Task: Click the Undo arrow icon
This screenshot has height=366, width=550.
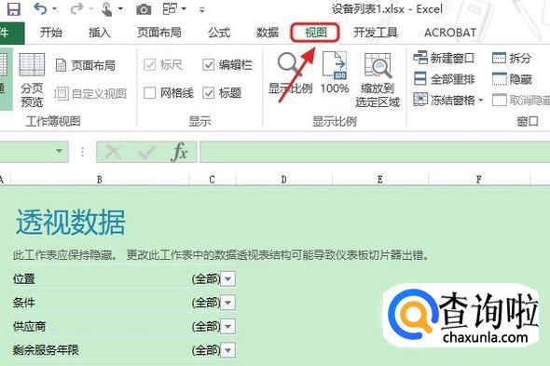Action: point(40,8)
